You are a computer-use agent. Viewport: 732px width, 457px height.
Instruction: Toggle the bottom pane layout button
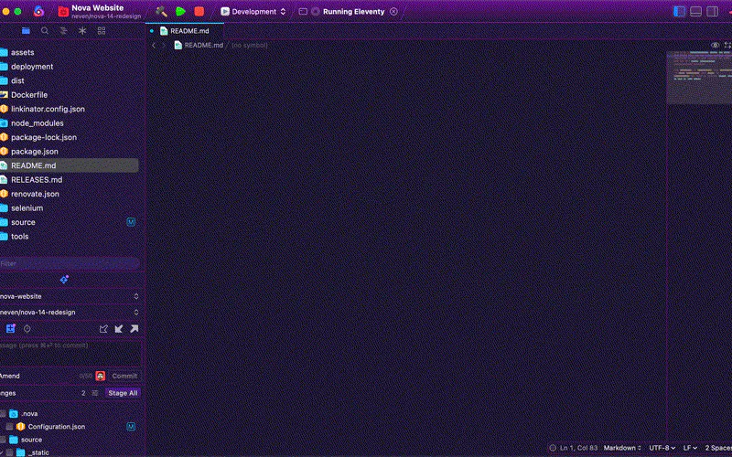click(x=695, y=12)
